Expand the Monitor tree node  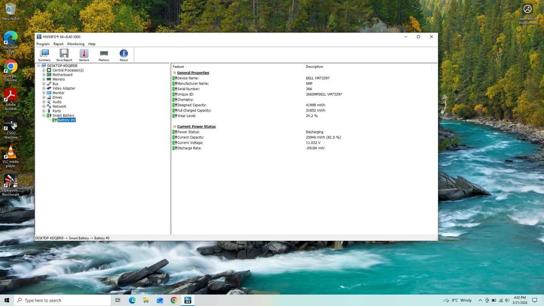(44, 92)
